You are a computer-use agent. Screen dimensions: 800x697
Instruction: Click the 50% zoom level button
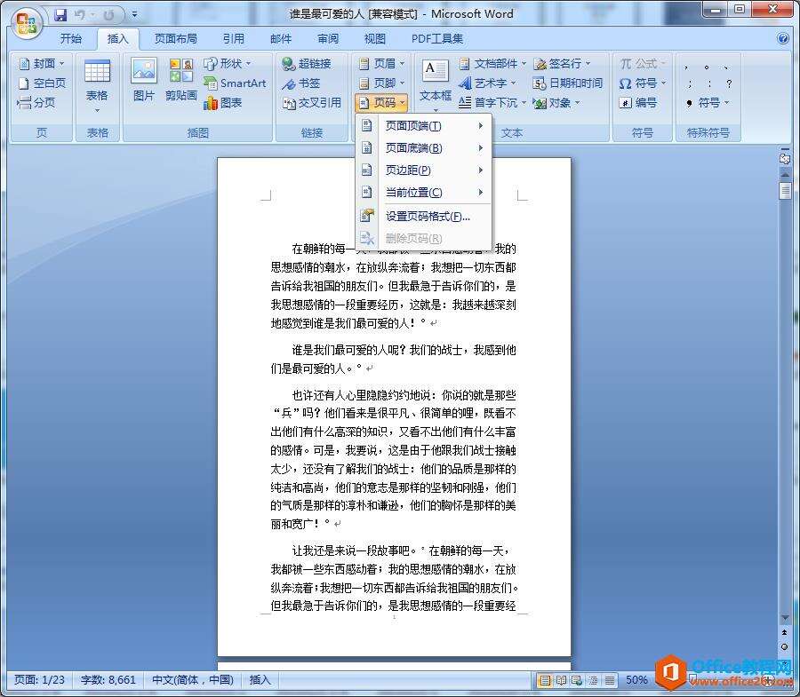(636, 680)
